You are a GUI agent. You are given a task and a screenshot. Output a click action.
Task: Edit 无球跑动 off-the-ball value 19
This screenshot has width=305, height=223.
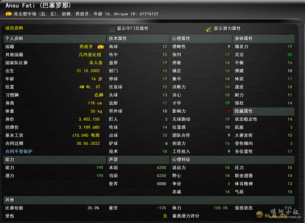click(228, 119)
